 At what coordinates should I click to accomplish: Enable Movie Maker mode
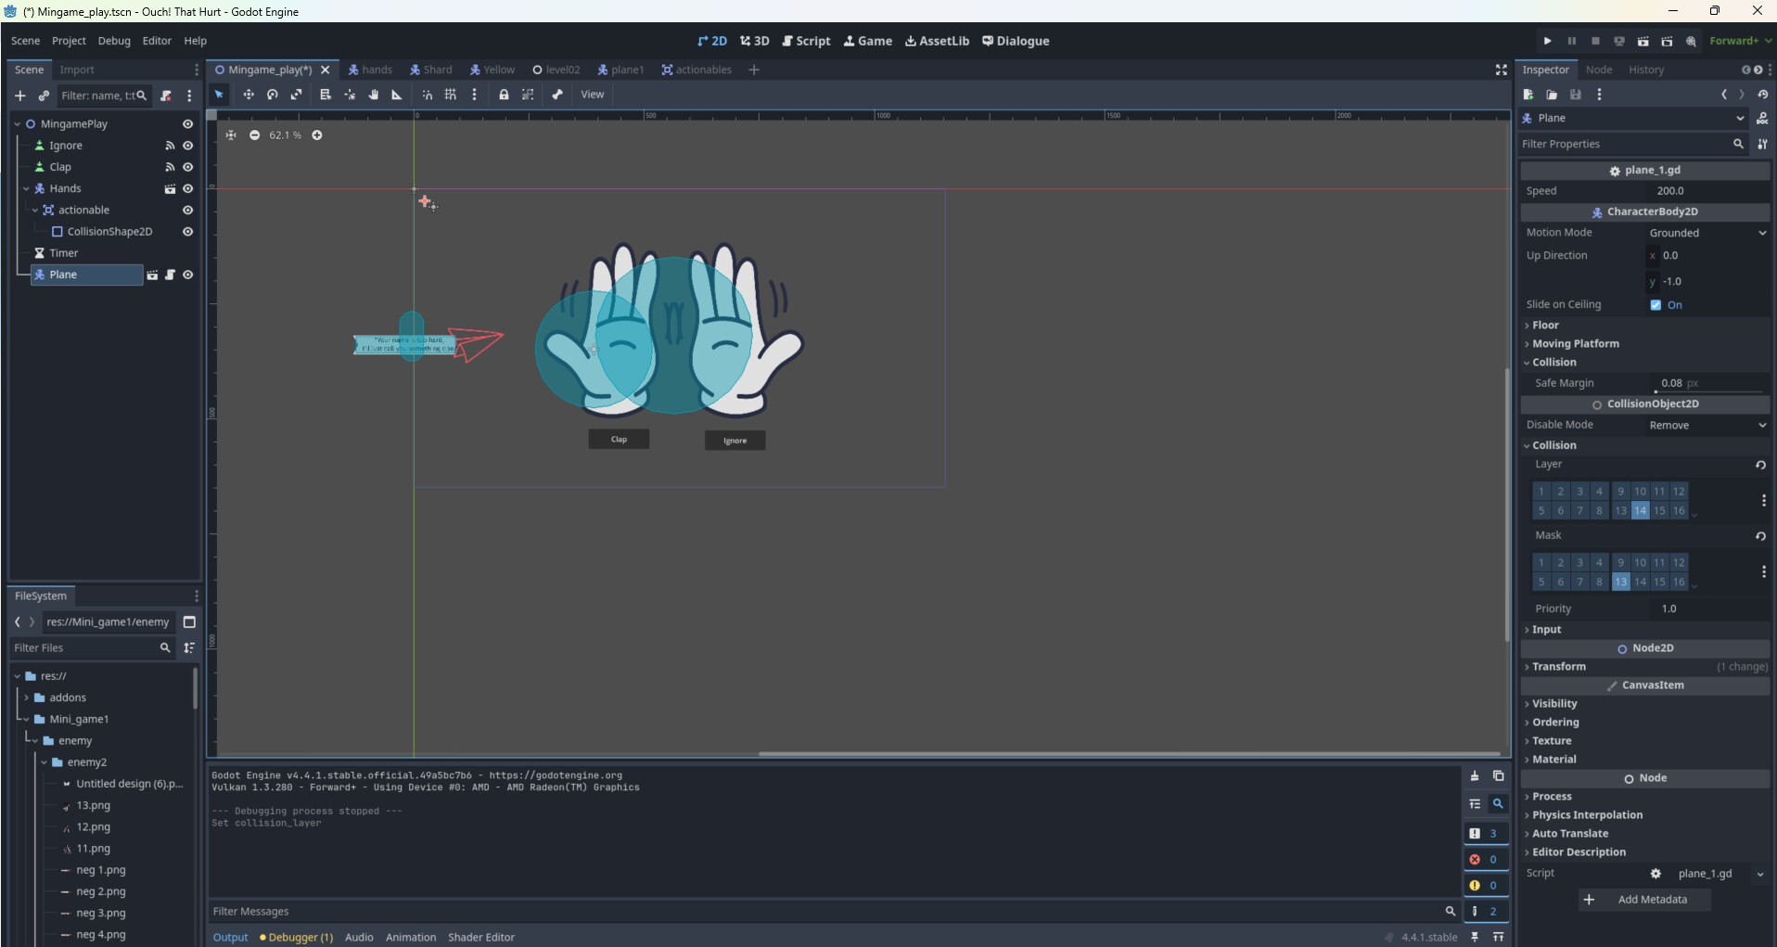pos(1691,41)
